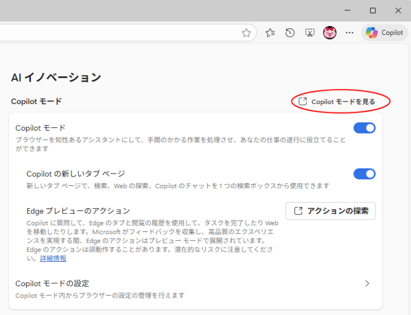Click the Copilot モード section heading
This screenshot has height=315, width=411.
coord(36,102)
